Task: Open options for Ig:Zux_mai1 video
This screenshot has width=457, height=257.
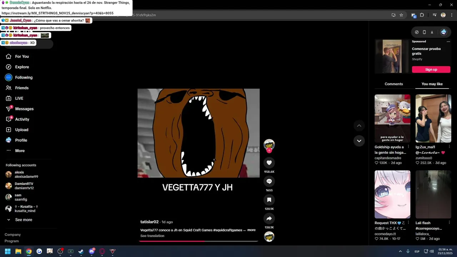Action: click(x=449, y=147)
